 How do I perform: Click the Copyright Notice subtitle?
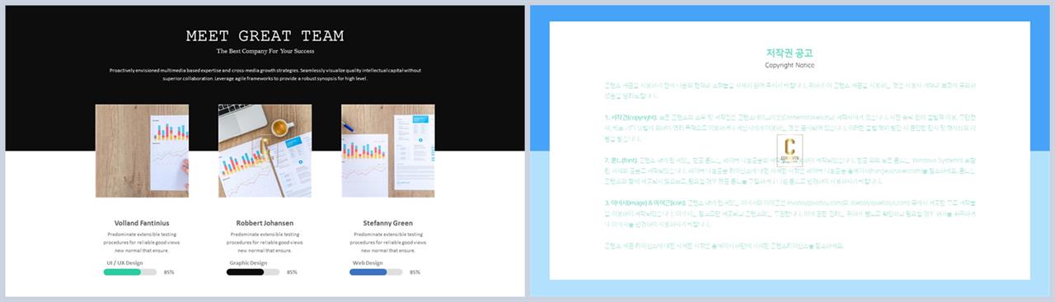click(789, 65)
